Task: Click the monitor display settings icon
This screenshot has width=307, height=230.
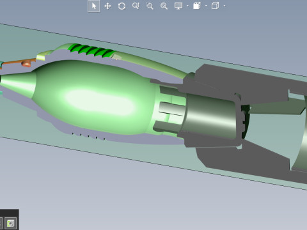Action: 178,6
